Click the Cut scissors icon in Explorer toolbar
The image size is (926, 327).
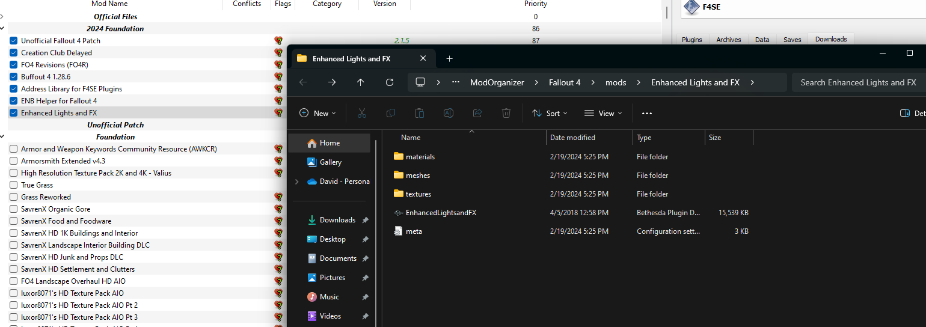tap(361, 113)
